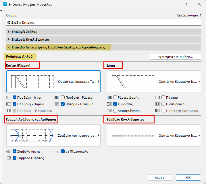This screenshot has height=184, width=206.
Task: Toggle Σύμβολο Αρχής checkbox
Action: pos(14,151)
